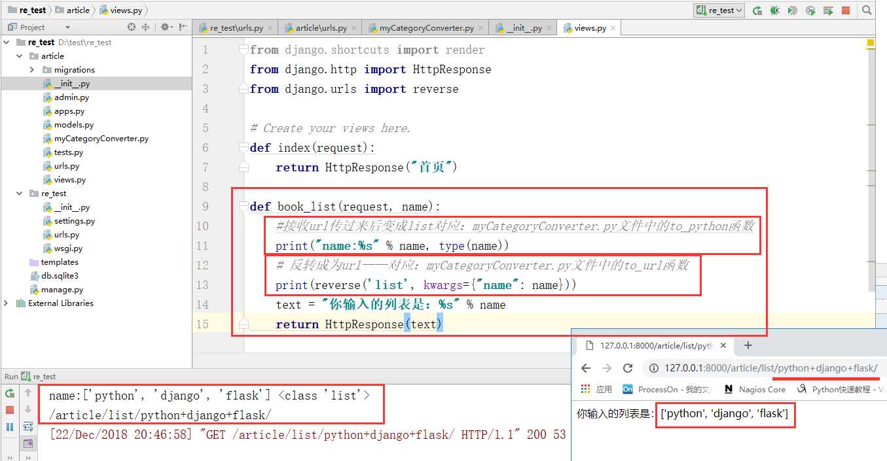Close the 127.0.0.1:8000 Chrome tab

point(723,345)
